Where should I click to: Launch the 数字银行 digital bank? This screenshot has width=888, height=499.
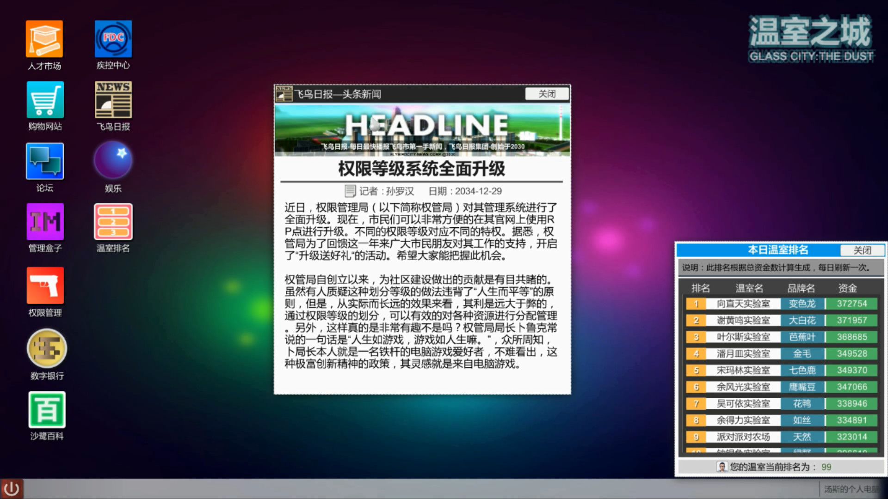(x=46, y=348)
